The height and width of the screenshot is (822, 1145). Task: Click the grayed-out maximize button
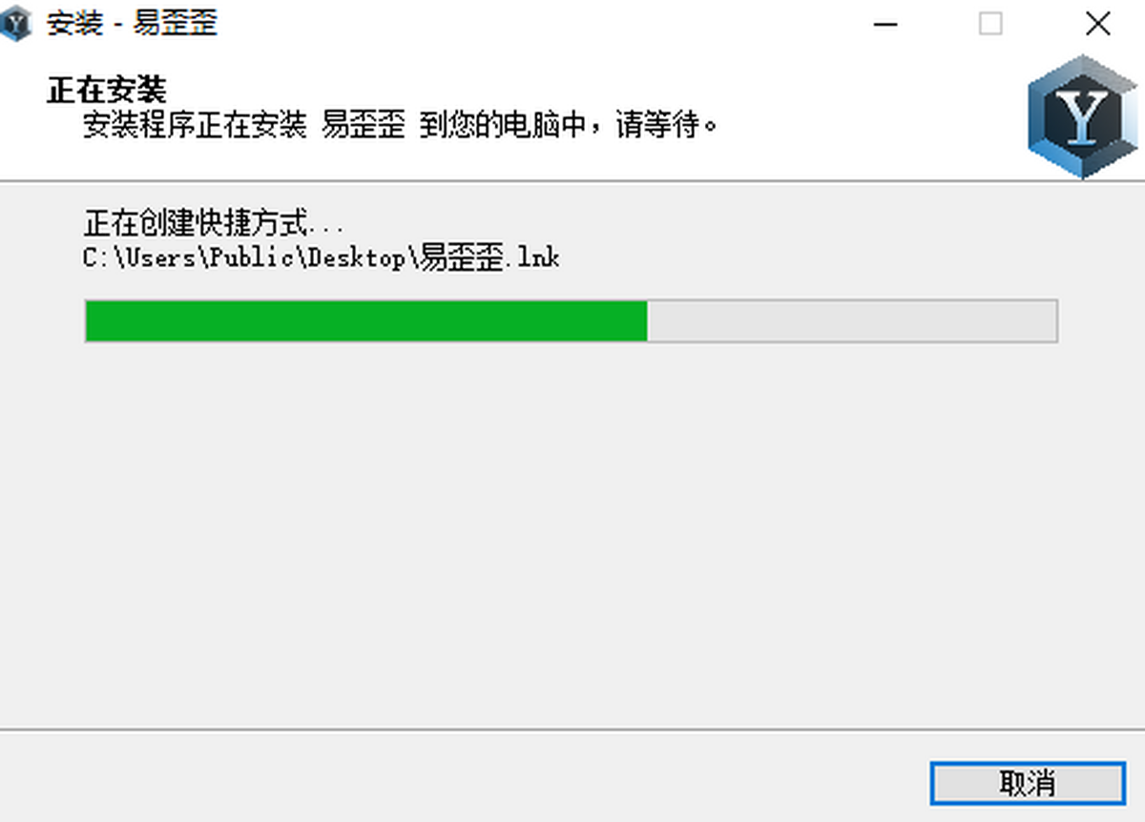(x=991, y=24)
